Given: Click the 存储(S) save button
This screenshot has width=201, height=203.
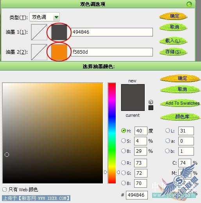Looking at the screenshot, I should [173, 52].
